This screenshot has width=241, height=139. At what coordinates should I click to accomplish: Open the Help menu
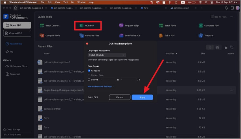click(91, 2)
